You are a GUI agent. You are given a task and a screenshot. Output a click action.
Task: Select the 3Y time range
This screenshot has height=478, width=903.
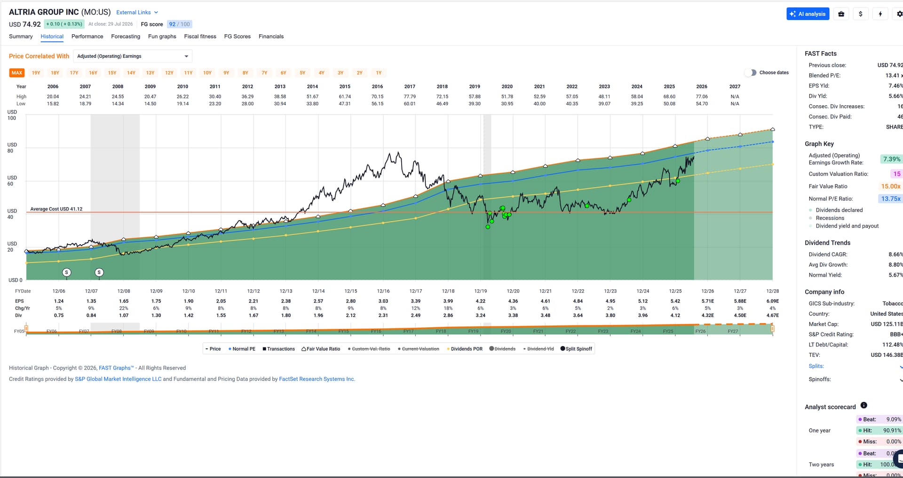click(341, 73)
